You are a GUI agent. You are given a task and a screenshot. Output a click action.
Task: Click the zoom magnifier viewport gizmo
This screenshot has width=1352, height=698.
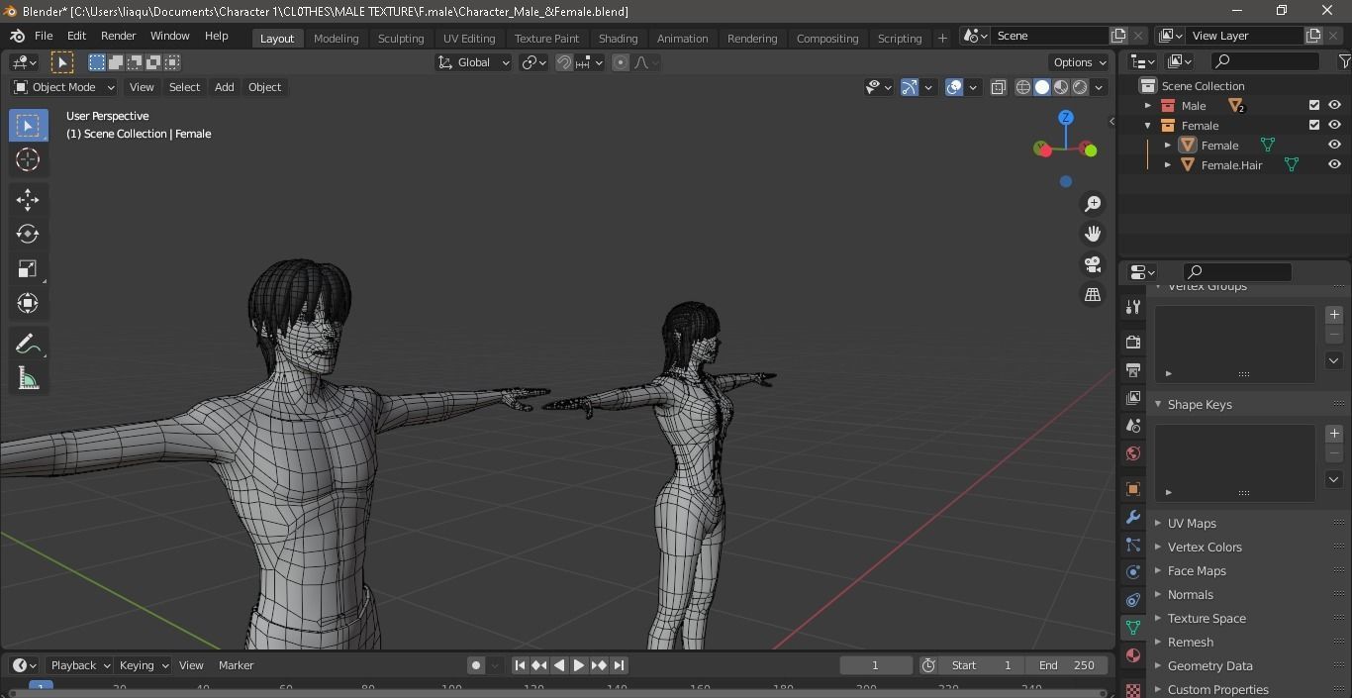pyautogui.click(x=1093, y=204)
